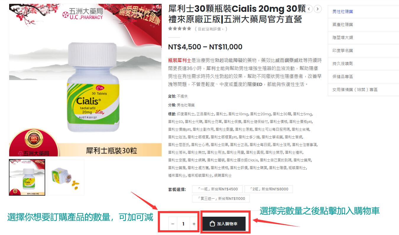
Task: Click the 瓶裝犀利士 link in description
Action: tap(180, 60)
